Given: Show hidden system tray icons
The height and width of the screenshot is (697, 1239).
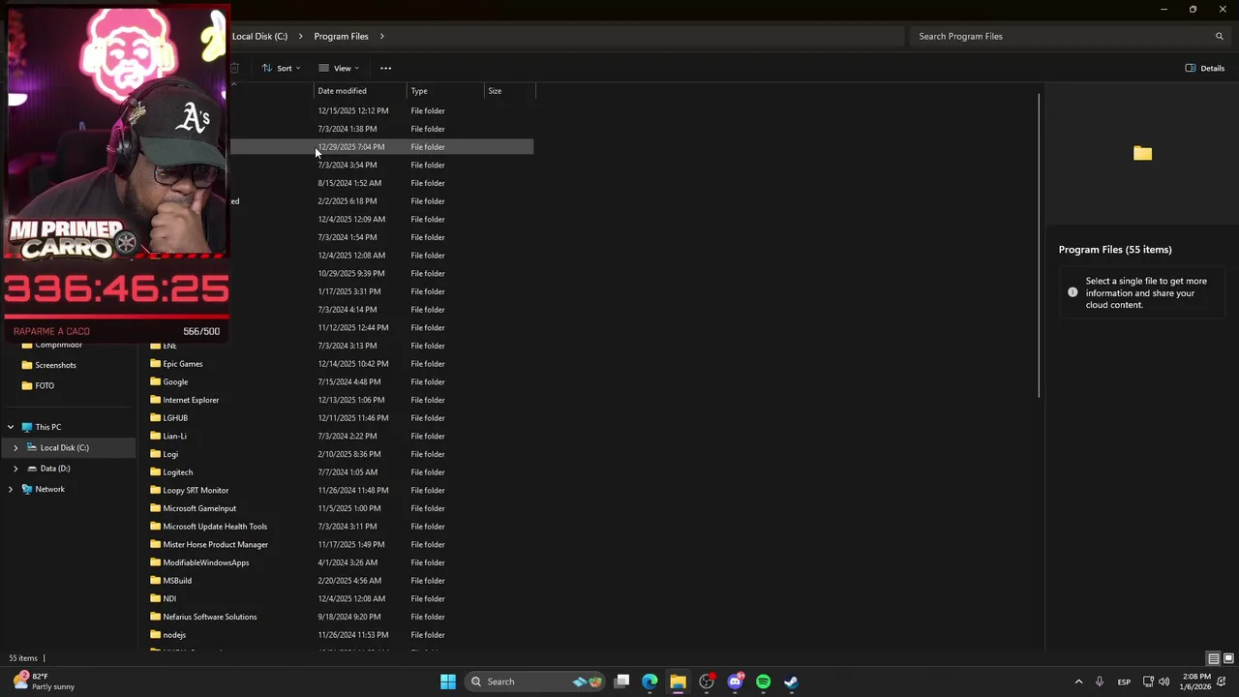Looking at the screenshot, I should (1078, 682).
